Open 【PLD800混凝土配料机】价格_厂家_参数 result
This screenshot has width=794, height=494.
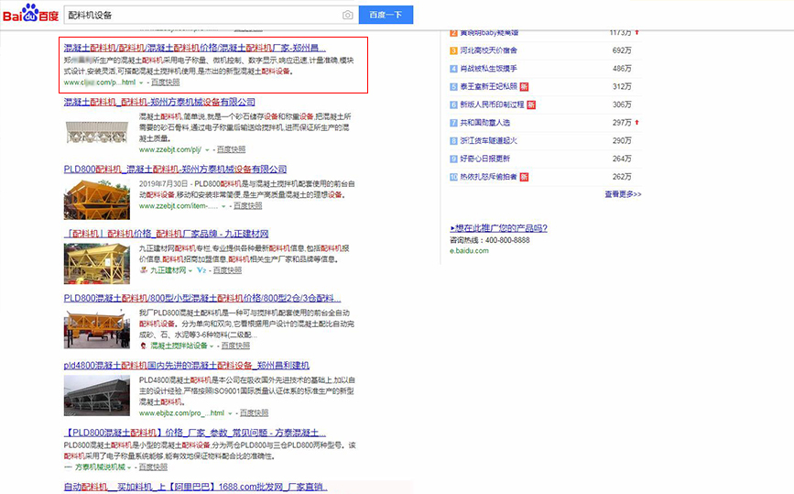tap(195, 433)
